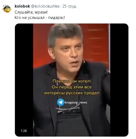This screenshot has height=139, width=136.
Task: Click the earpiece microphone by the speaker's cheek
Action: 84,61
